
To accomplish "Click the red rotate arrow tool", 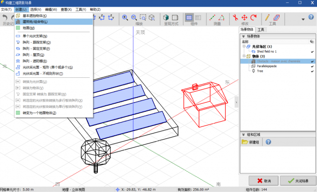I will point(253,18).
